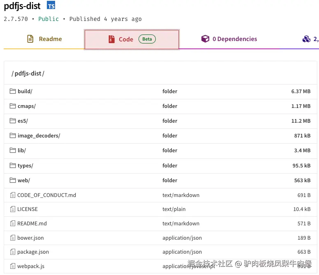The height and width of the screenshot is (275, 319).
Task: Click the cmaps/ folder icon
Action: (13, 106)
